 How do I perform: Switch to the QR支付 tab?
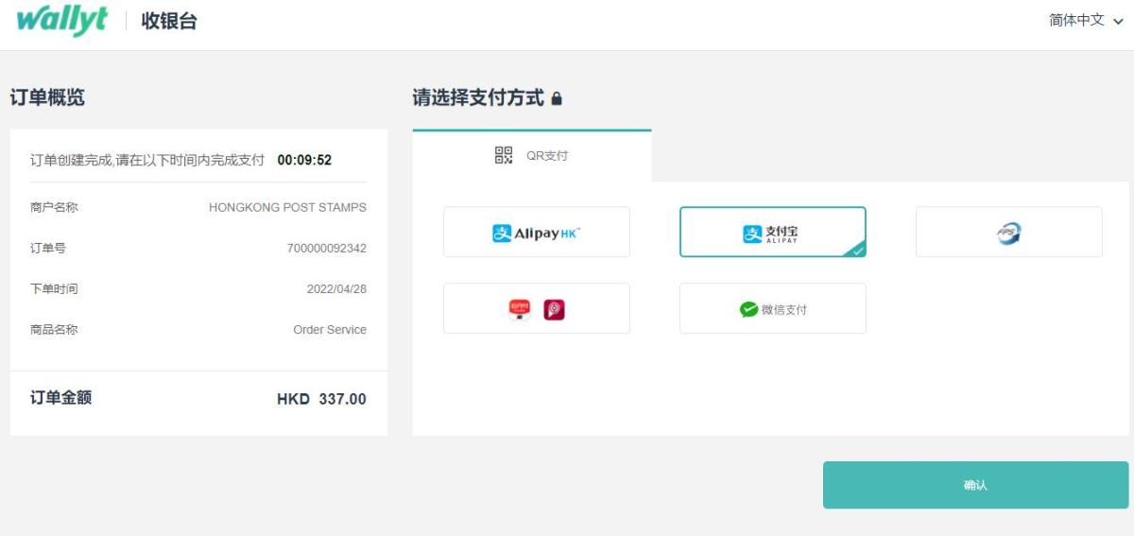pos(532,156)
